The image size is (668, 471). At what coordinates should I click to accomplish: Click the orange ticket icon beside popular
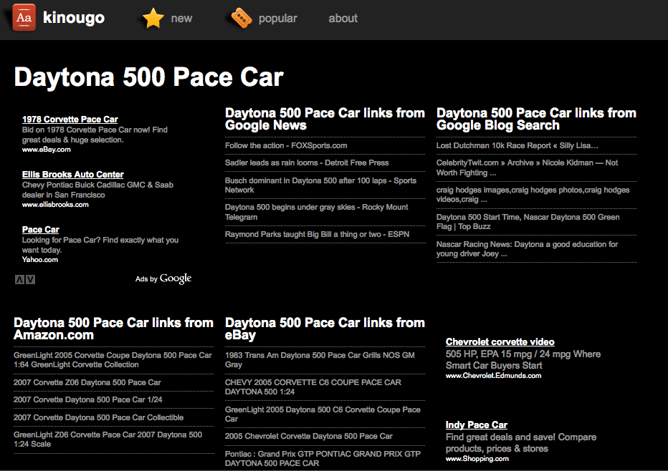[241, 18]
